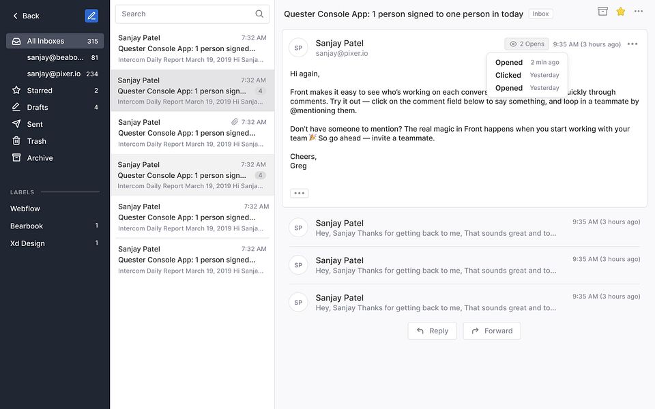The width and height of the screenshot is (655, 409).
Task: Open the message options three-dot menu
Action: click(x=632, y=44)
